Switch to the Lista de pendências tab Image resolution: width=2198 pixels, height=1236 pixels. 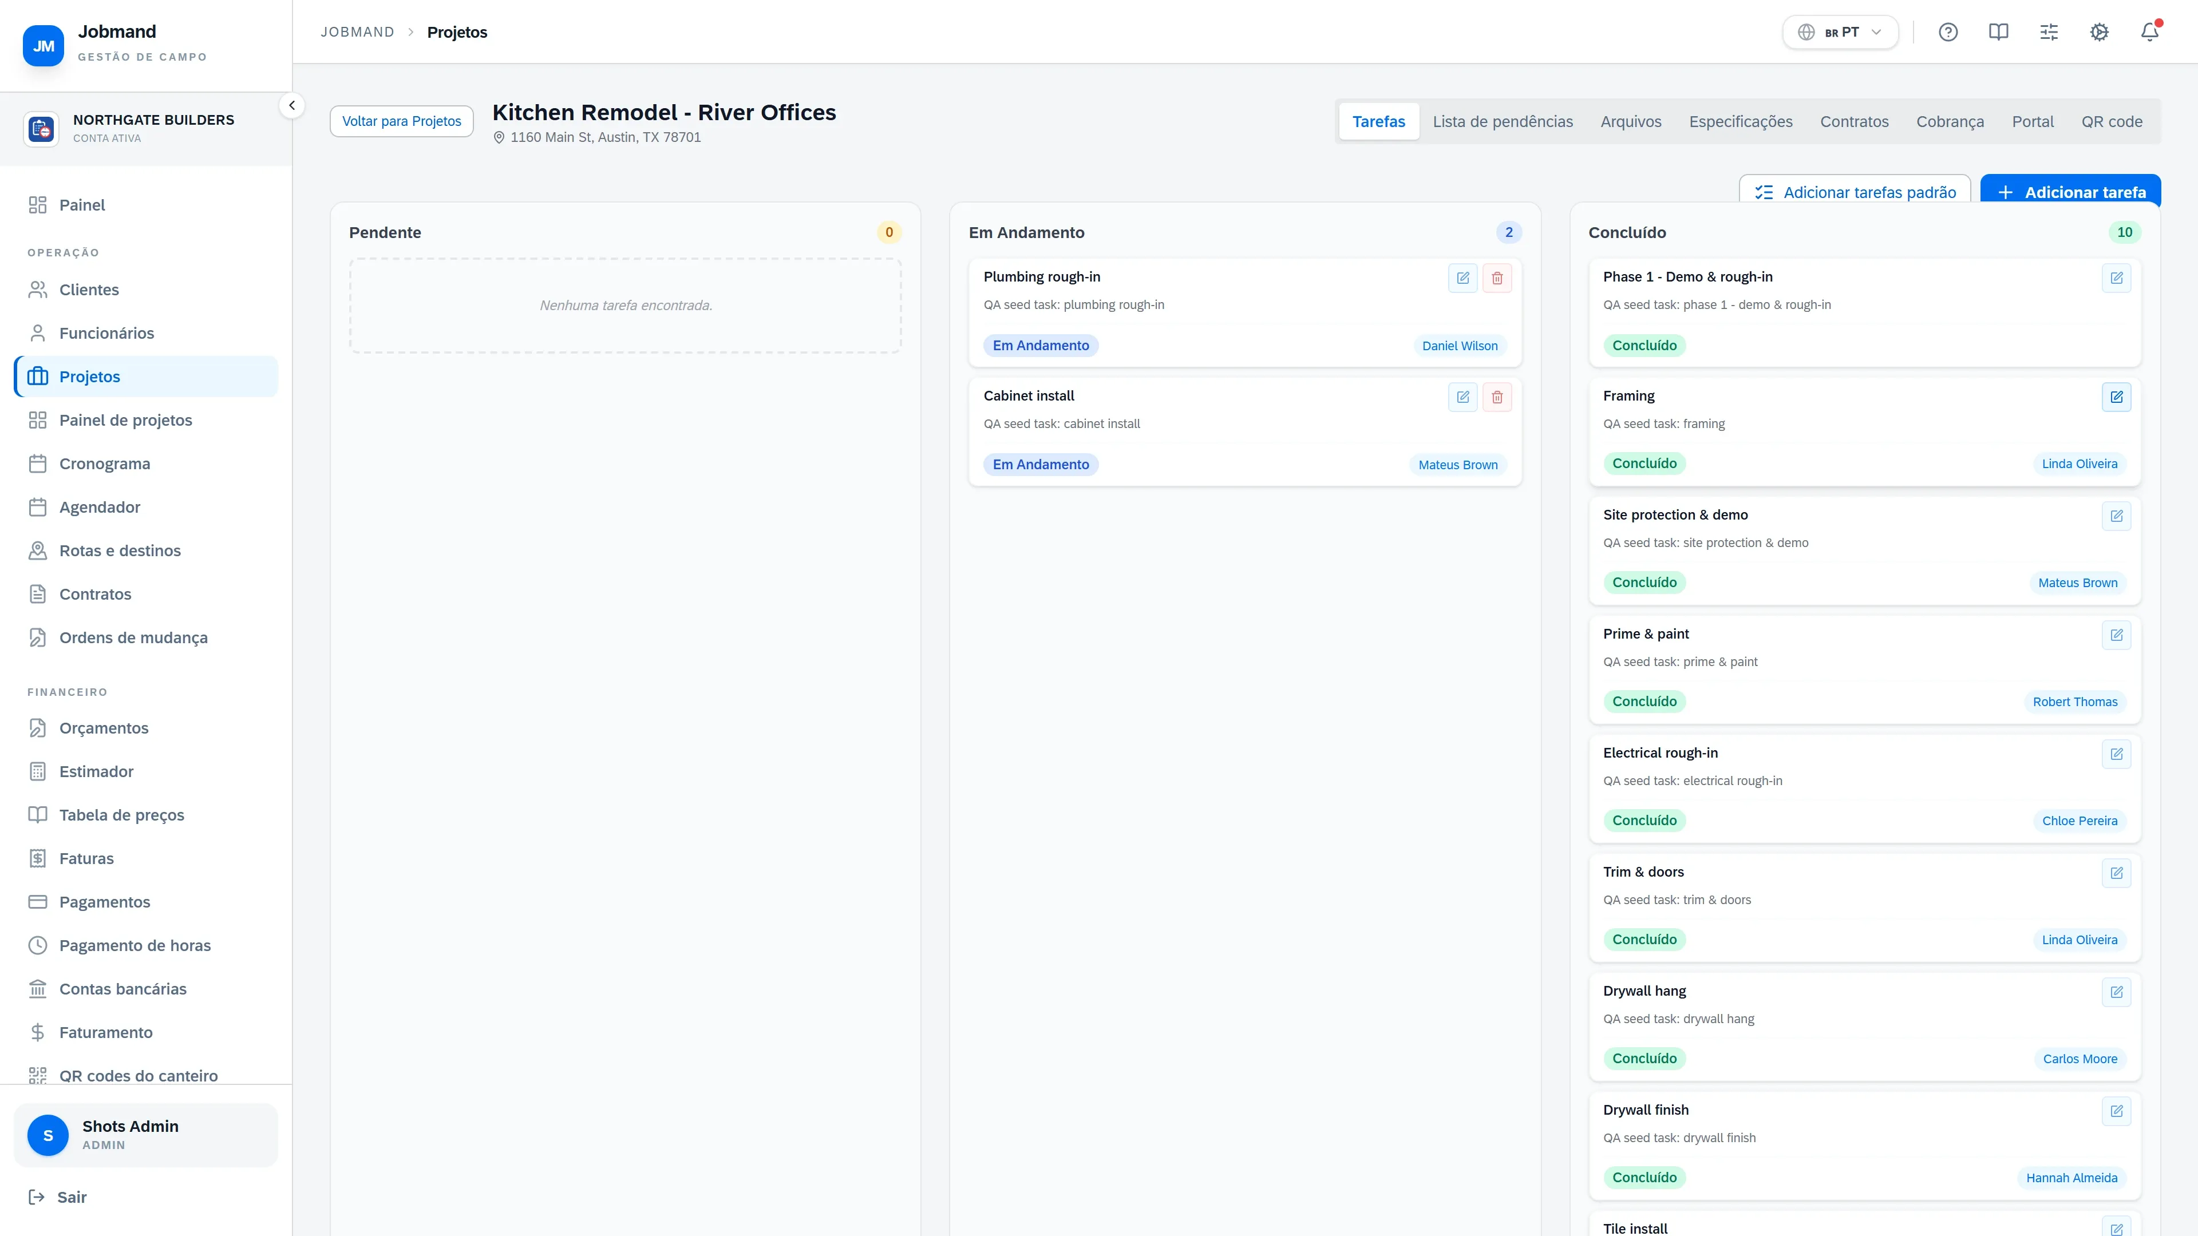1503,121
